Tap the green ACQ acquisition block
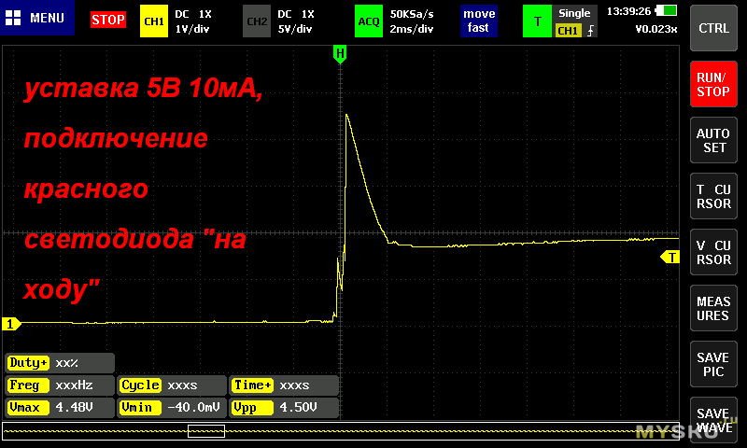The image size is (747, 448). point(368,21)
